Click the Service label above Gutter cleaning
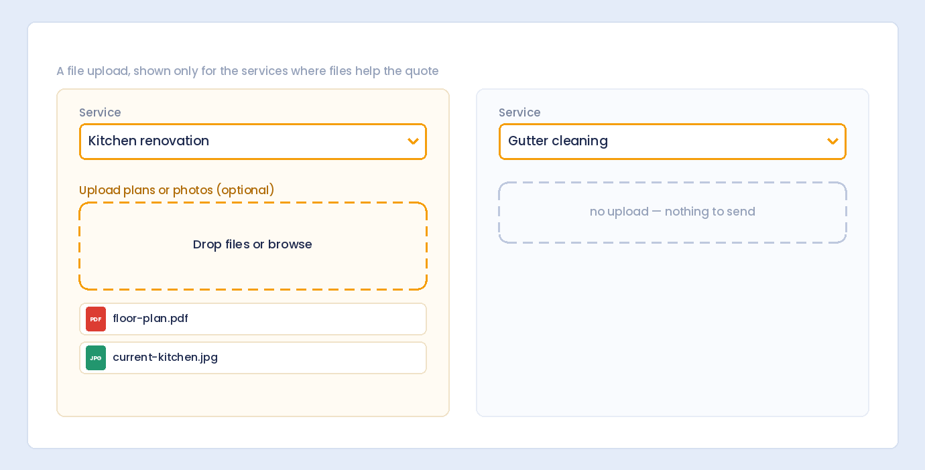The height and width of the screenshot is (470, 925). click(x=519, y=112)
